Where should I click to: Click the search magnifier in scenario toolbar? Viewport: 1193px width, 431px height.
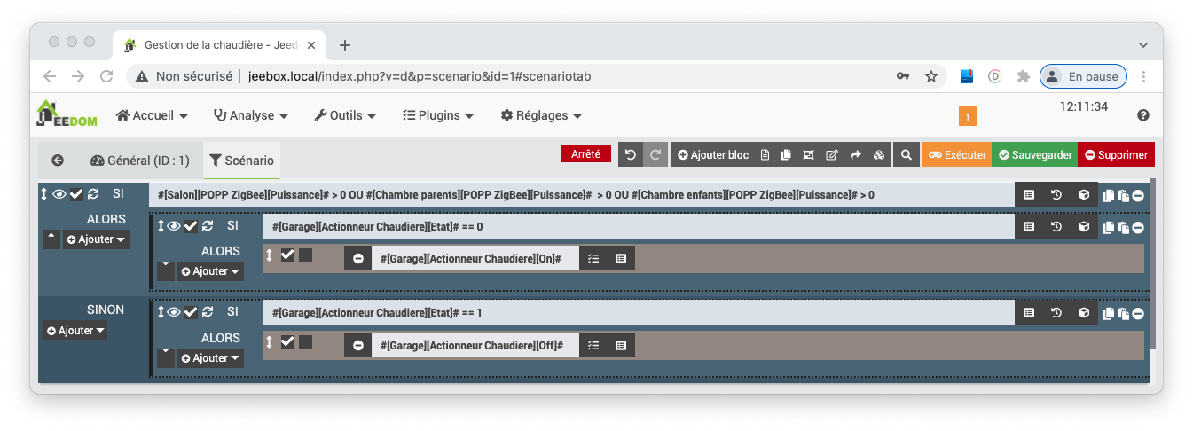coord(906,154)
